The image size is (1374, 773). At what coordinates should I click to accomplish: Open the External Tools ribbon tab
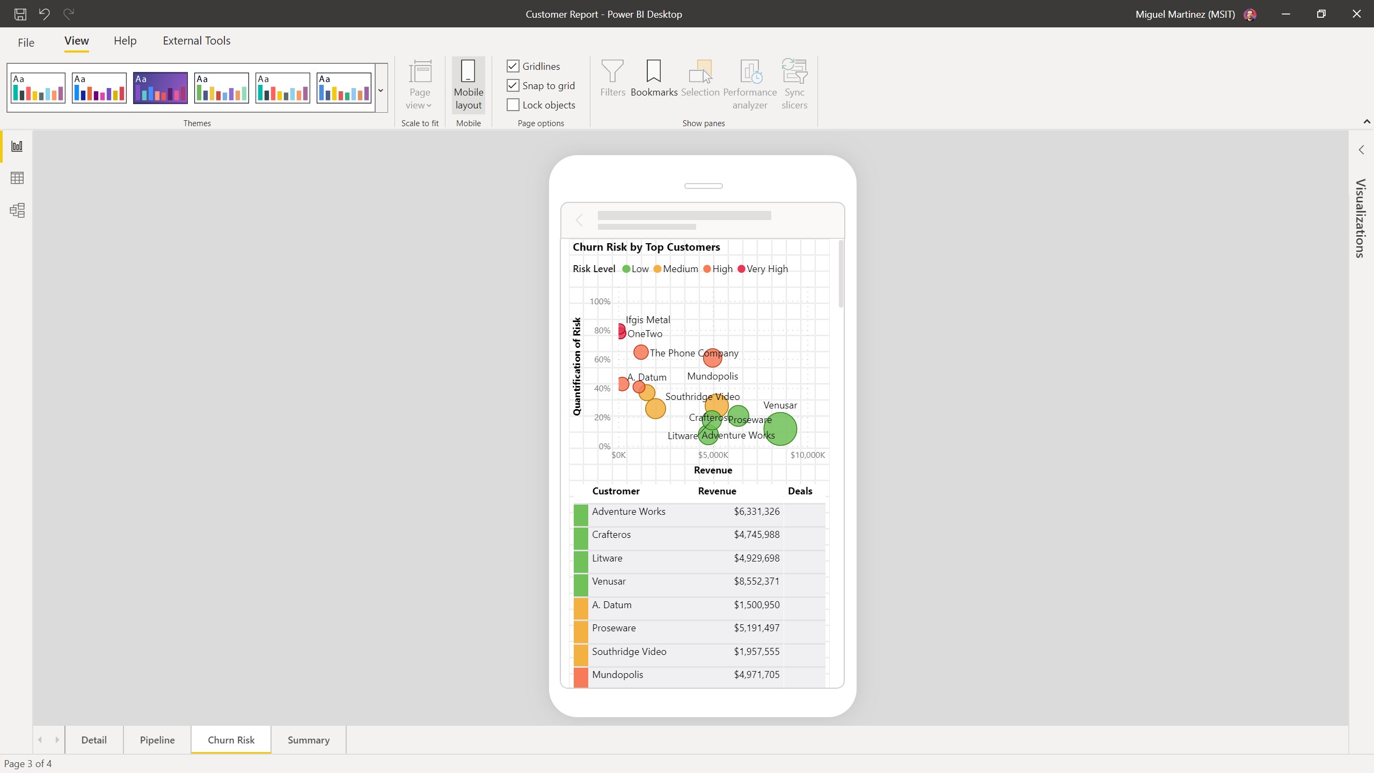[x=196, y=40]
